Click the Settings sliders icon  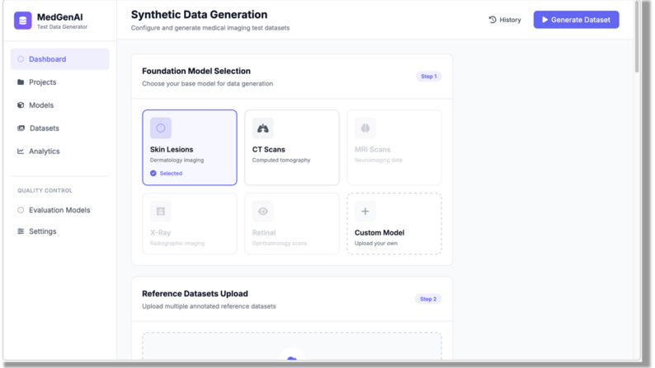coord(21,231)
